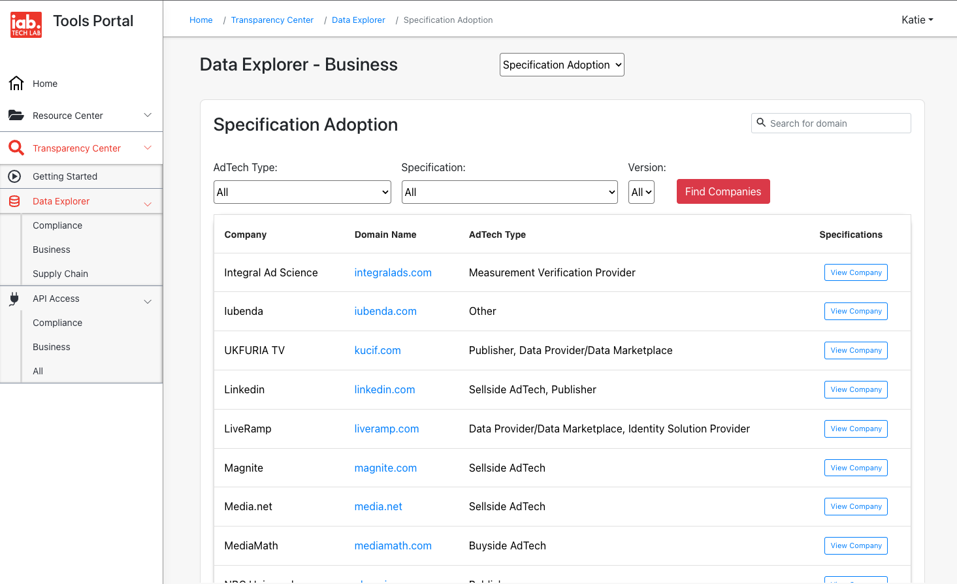The height and width of the screenshot is (584, 957).
Task: Select Supply Chain in the sidebar
Action: [x=60, y=274]
